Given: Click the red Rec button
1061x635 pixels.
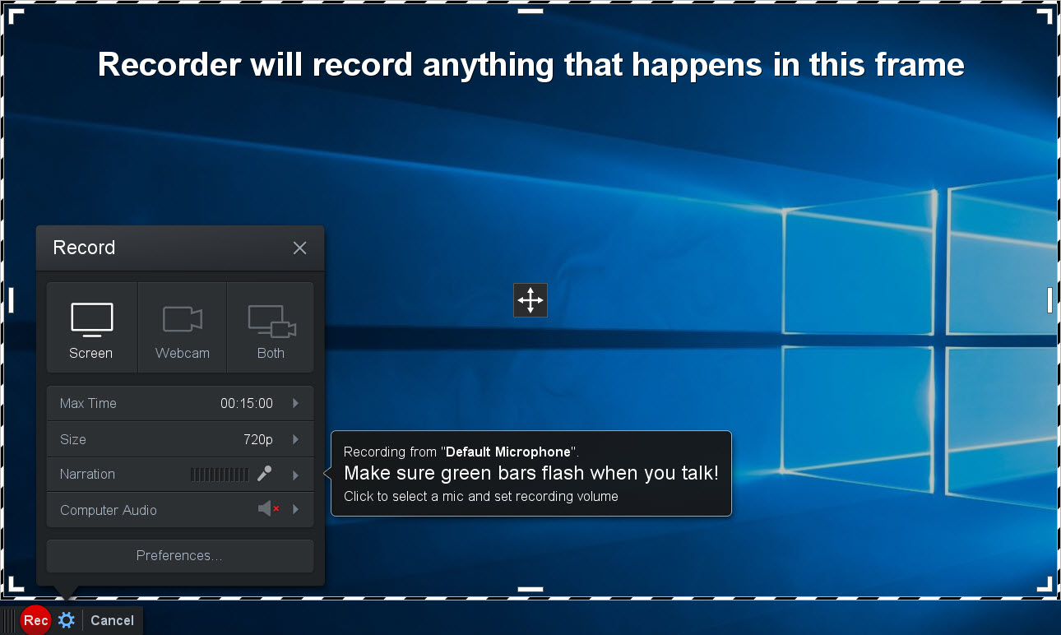Looking at the screenshot, I should click(35, 620).
